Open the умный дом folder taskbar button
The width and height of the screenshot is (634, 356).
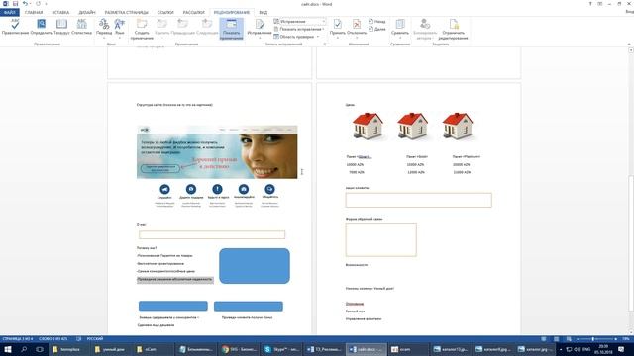pyautogui.click(x=110, y=349)
